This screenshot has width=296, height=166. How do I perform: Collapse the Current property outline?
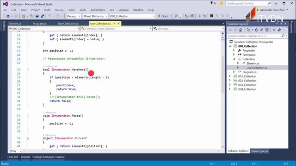[28, 138]
